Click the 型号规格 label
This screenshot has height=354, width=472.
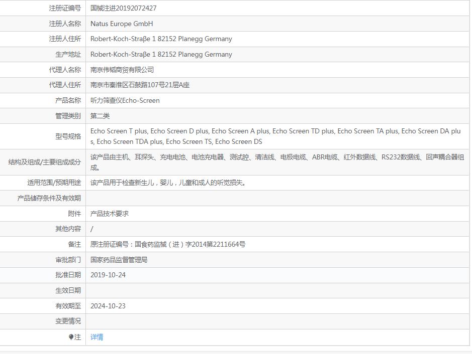(68, 136)
